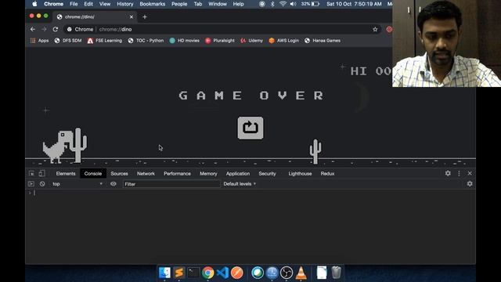Open Terminal from the dock
501x282 pixels.
(x=193, y=273)
